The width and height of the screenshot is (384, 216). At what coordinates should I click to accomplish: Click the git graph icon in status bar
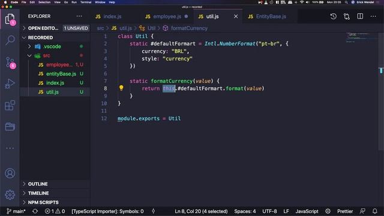[154, 211]
